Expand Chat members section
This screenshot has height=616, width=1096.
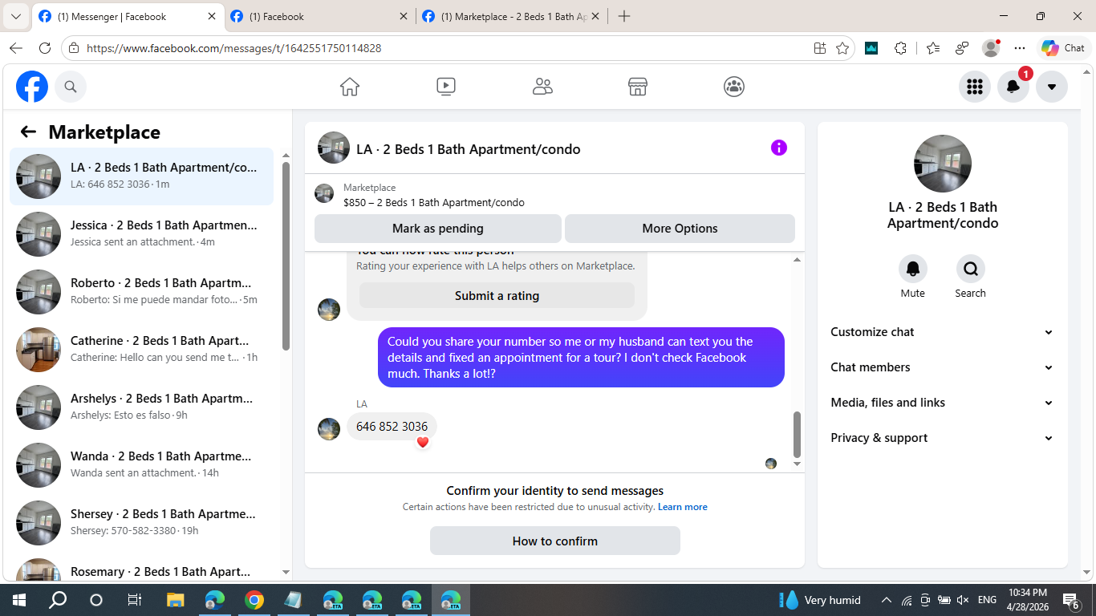943,367
